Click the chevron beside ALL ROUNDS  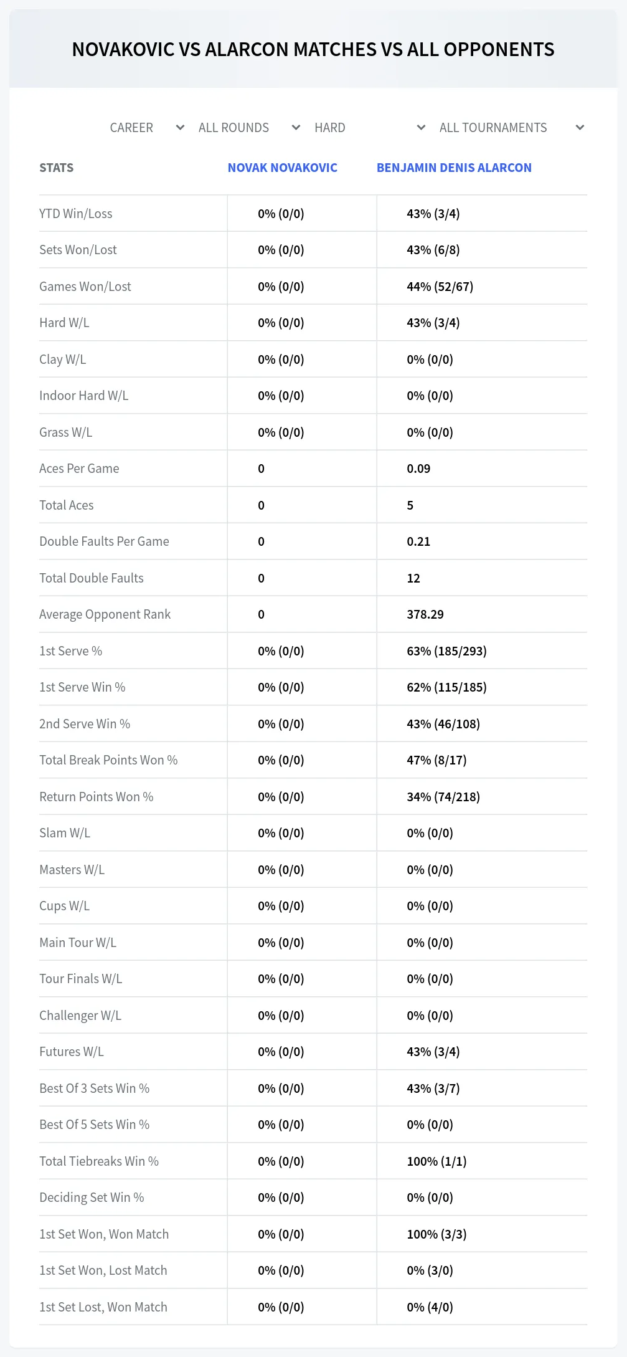(296, 128)
